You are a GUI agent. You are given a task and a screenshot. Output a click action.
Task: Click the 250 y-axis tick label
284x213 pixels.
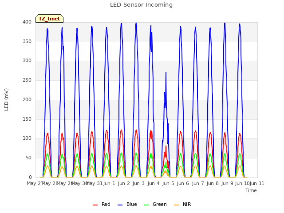tap(27, 80)
